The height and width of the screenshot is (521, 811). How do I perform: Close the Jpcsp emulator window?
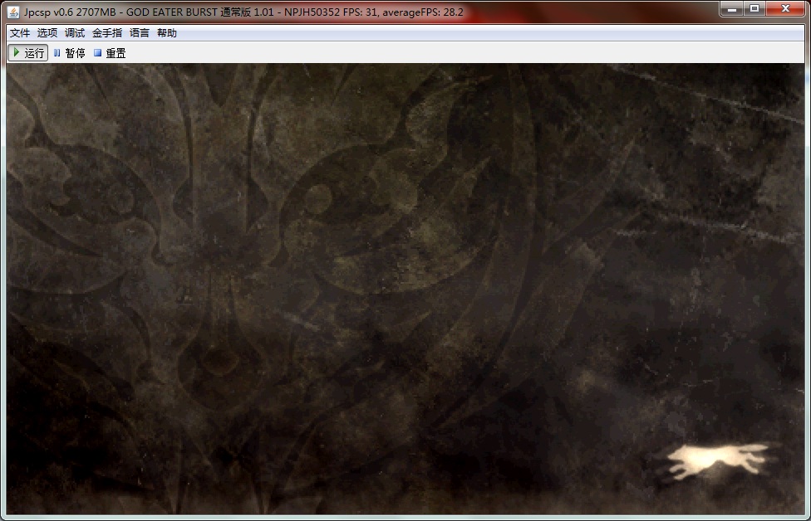[x=785, y=9]
